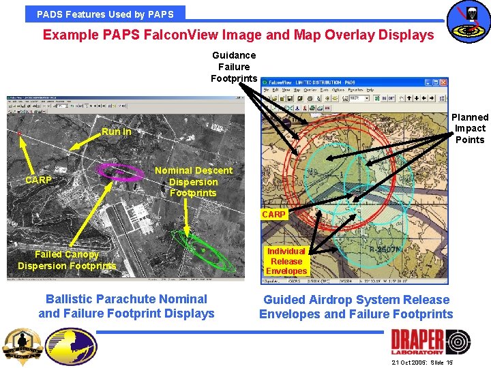The width and height of the screenshot is (491, 368).
Task: Click the WGS84 datum status bar entry
Action: tap(347, 281)
